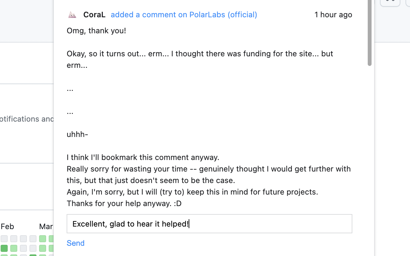Click the "I think I'll bookmark this comment" line
This screenshot has height=256, width=410.
(x=143, y=157)
